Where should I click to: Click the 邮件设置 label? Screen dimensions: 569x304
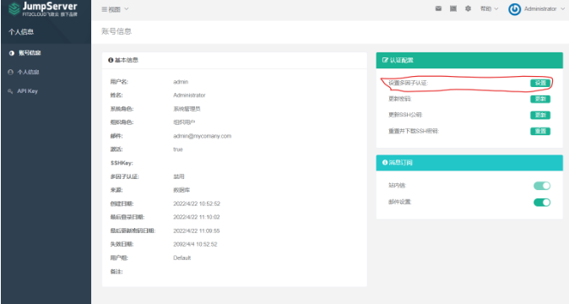400,202
